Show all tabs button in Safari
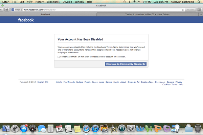The height and width of the screenshot is (135, 203). (x=200, y=9)
